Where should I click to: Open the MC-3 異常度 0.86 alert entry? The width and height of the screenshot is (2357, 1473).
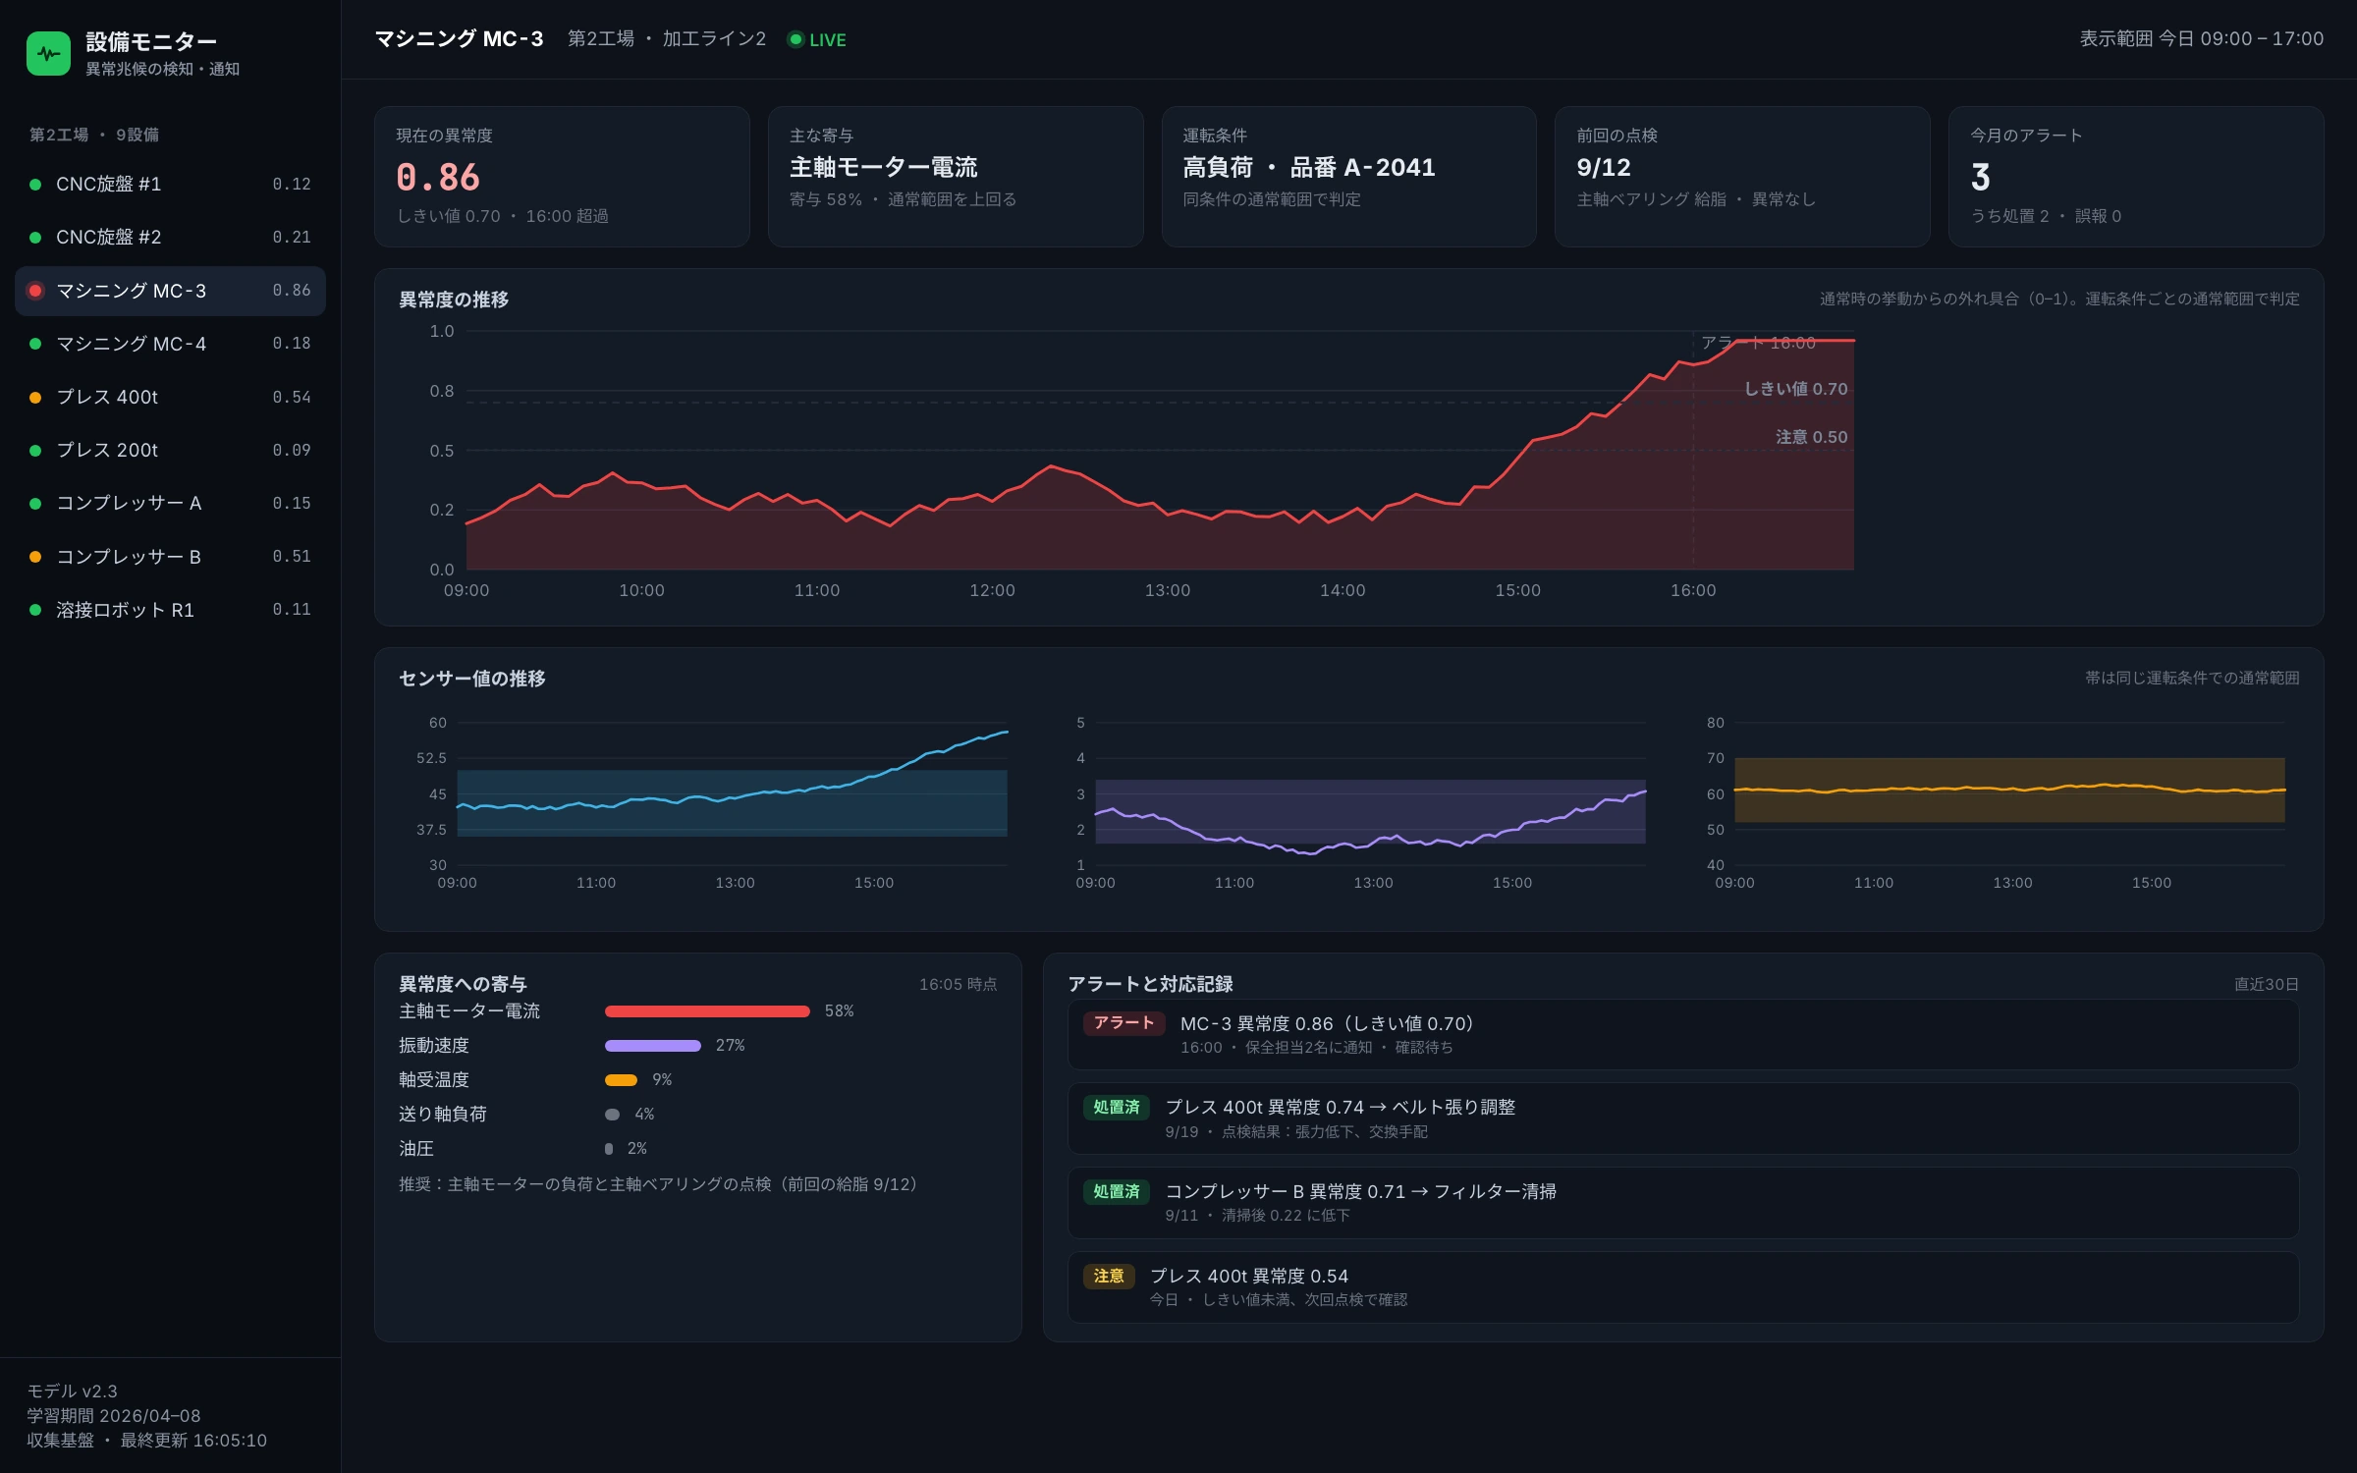pyautogui.click(x=1683, y=1035)
